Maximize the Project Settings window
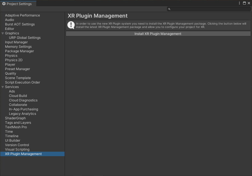 244,3
